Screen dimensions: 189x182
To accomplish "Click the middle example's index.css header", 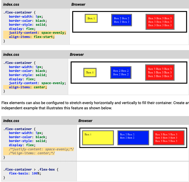I will click(x=11, y=55).
